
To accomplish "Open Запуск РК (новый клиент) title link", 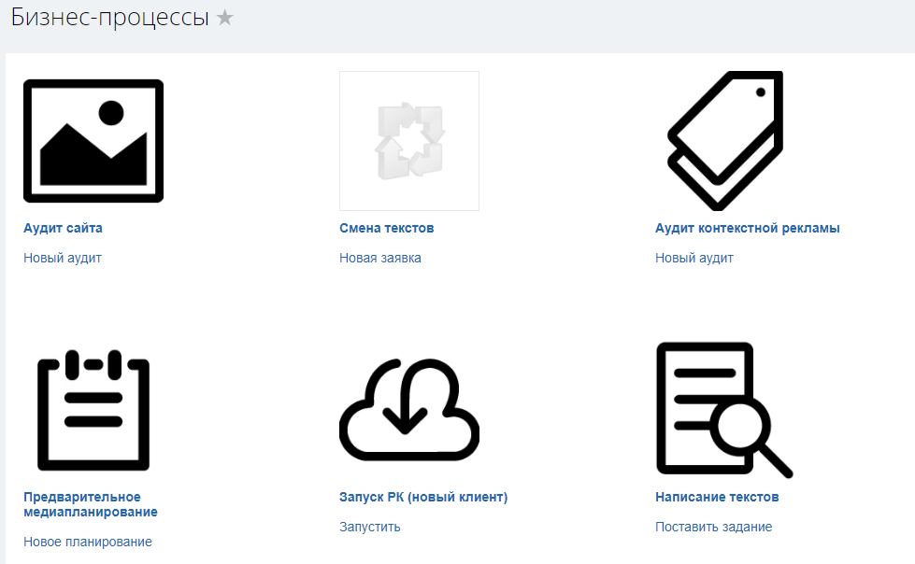I will coord(423,497).
